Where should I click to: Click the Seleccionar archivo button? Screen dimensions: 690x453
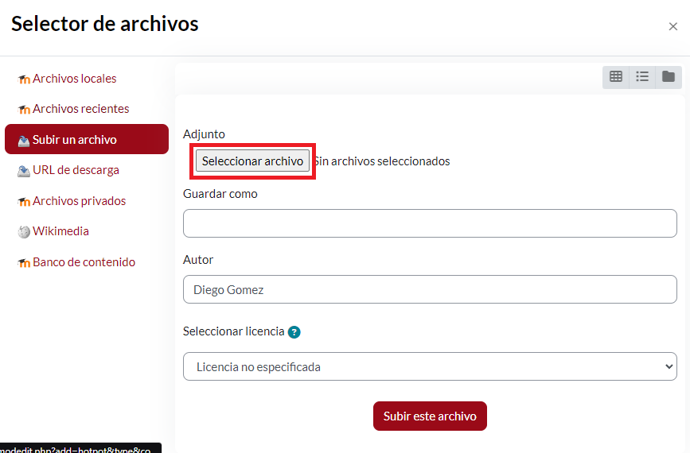click(252, 161)
